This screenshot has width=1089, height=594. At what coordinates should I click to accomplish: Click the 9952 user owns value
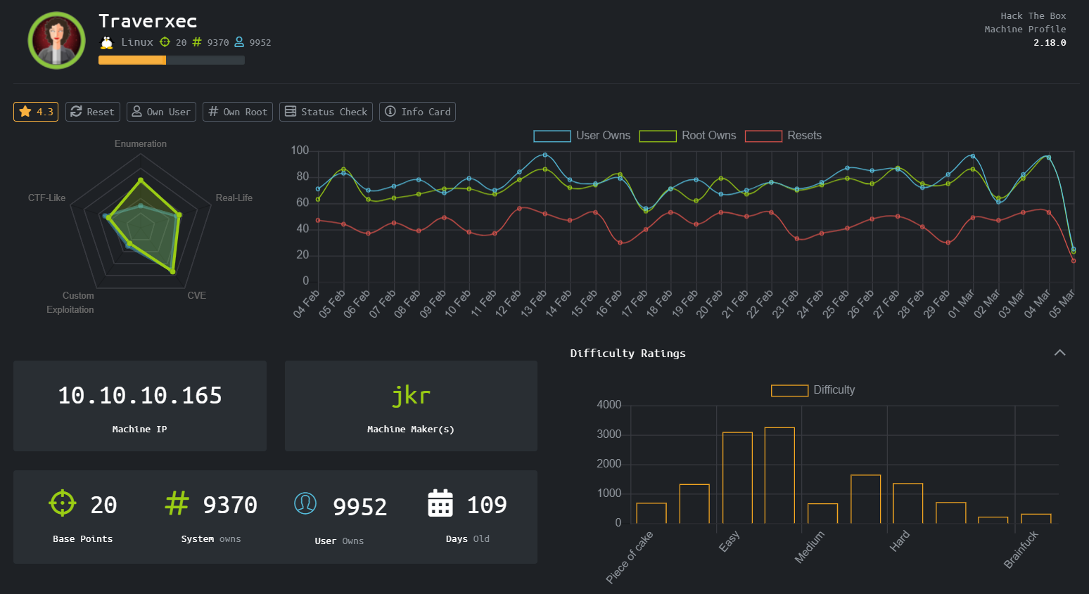[x=359, y=507]
